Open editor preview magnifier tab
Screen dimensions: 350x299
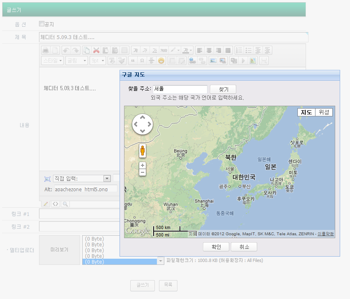(65, 204)
